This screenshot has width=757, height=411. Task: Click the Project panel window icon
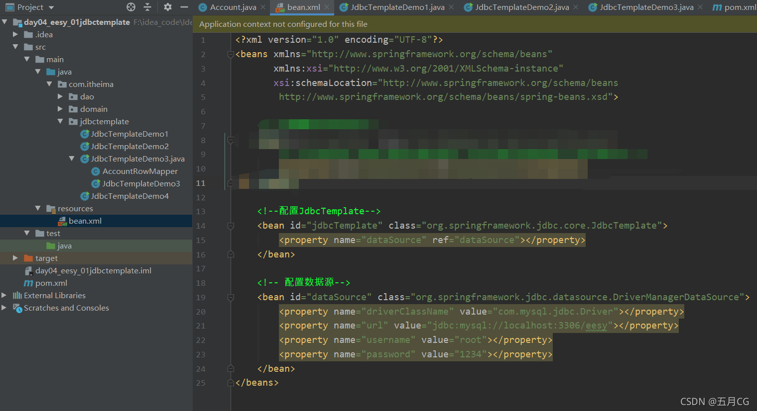[x=10, y=7]
